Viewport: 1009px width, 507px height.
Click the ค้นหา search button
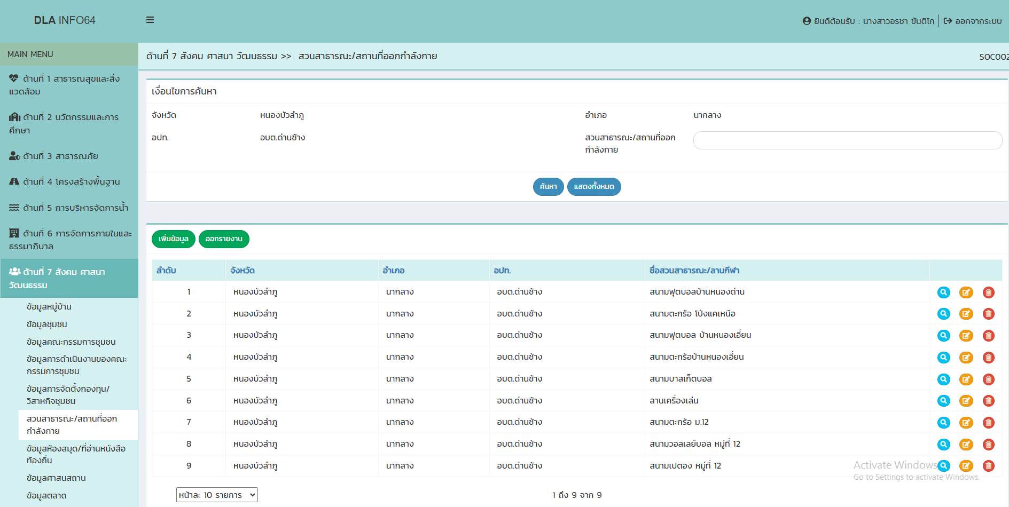tap(548, 187)
